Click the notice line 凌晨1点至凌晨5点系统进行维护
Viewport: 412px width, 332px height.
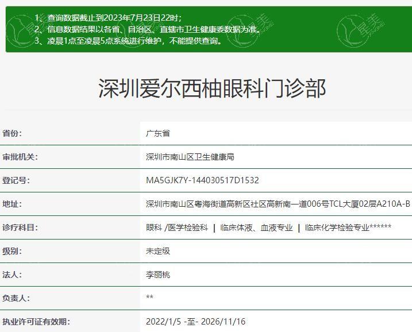coord(129,41)
